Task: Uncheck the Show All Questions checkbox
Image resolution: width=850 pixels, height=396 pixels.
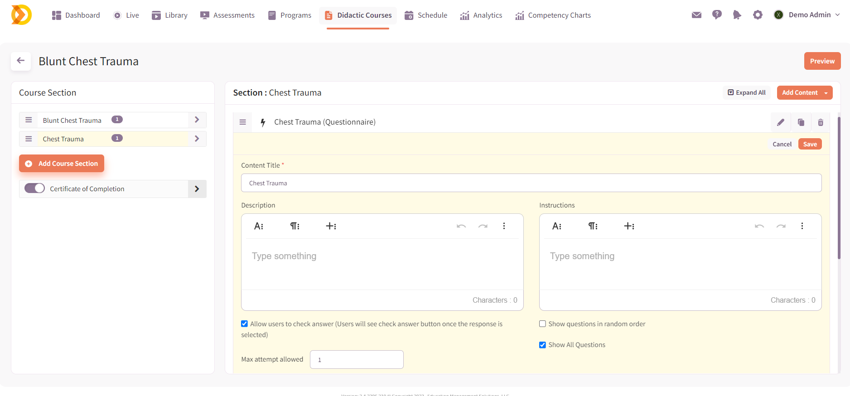Action: pyautogui.click(x=542, y=345)
